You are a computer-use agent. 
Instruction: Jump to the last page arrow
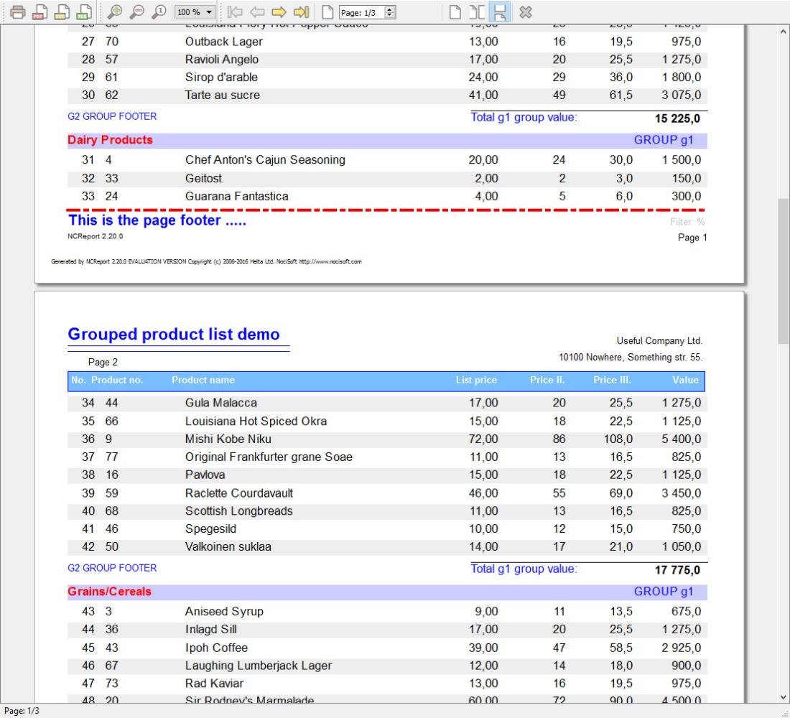point(302,12)
